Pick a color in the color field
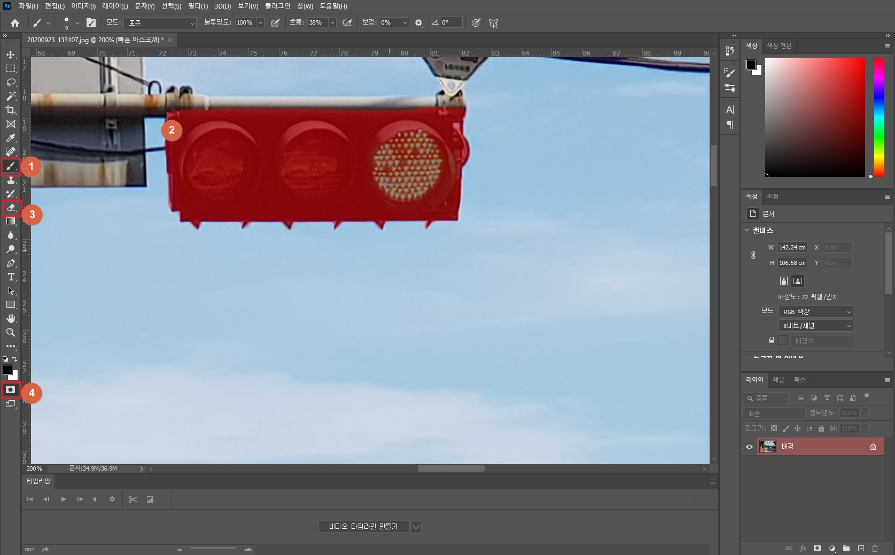Image resolution: width=895 pixels, height=555 pixels. [x=815, y=117]
